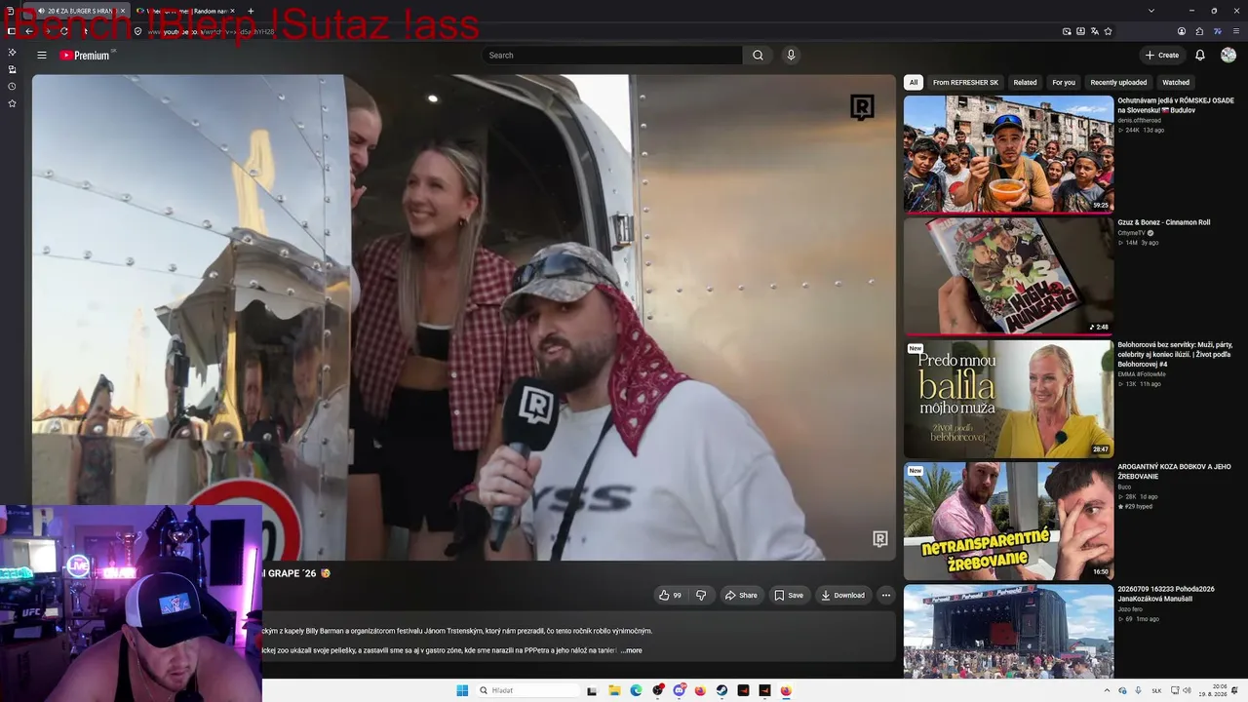
Task: Launch File Explorer from the taskbar
Action: tap(614, 691)
